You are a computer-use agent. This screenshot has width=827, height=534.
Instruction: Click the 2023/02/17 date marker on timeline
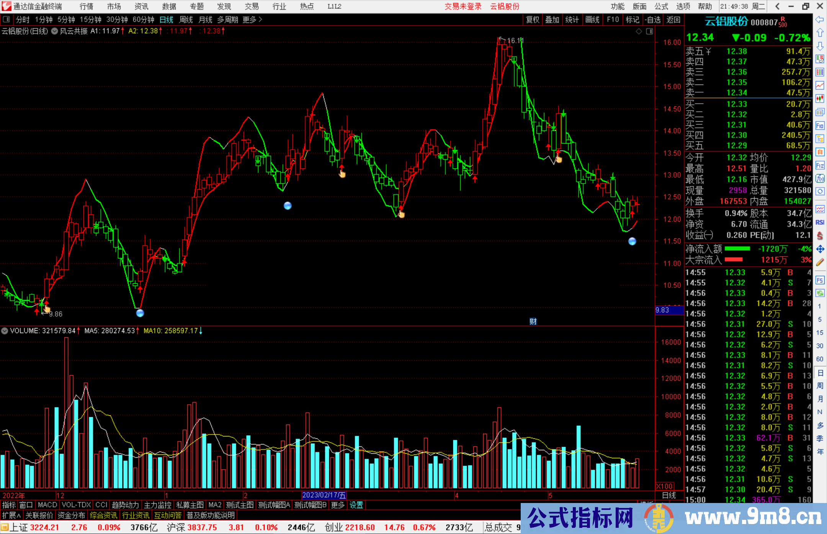(x=324, y=495)
